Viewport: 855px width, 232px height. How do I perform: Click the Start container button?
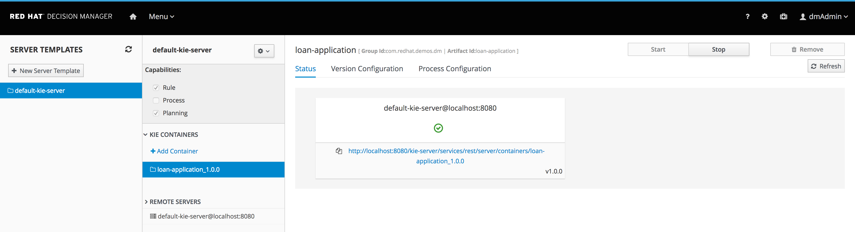click(x=658, y=49)
